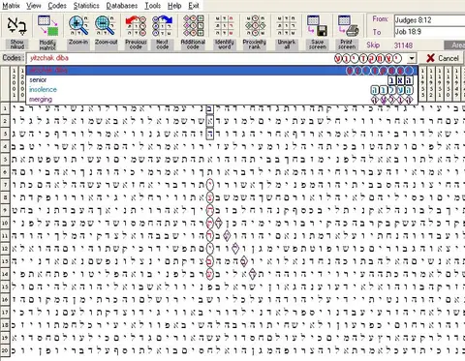
Task: Open the Matrix menu
Action: coord(11,6)
